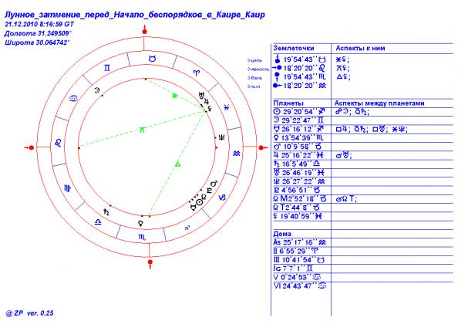
Task: Click the chart title 'Лунное_затмение_перед_Начало_беспорядков_в_Каире_Каир'
Action: [135, 15]
